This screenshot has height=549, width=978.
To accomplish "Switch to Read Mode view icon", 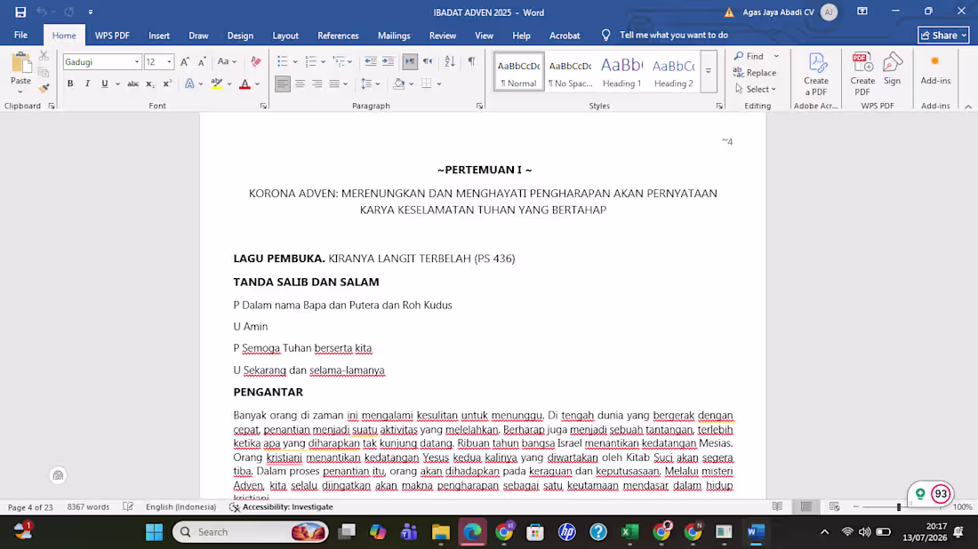I will [777, 506].
